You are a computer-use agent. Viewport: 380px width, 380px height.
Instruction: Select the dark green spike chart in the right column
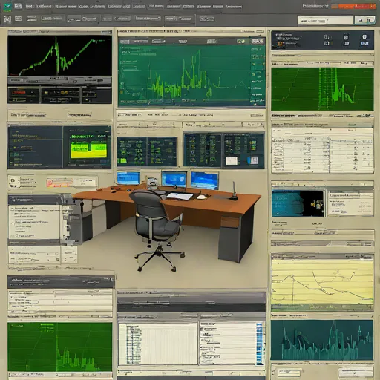point(322,89)
